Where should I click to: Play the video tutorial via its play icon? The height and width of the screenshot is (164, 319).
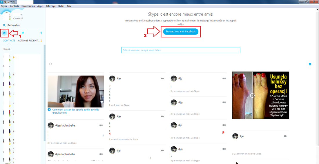point(49,110)
